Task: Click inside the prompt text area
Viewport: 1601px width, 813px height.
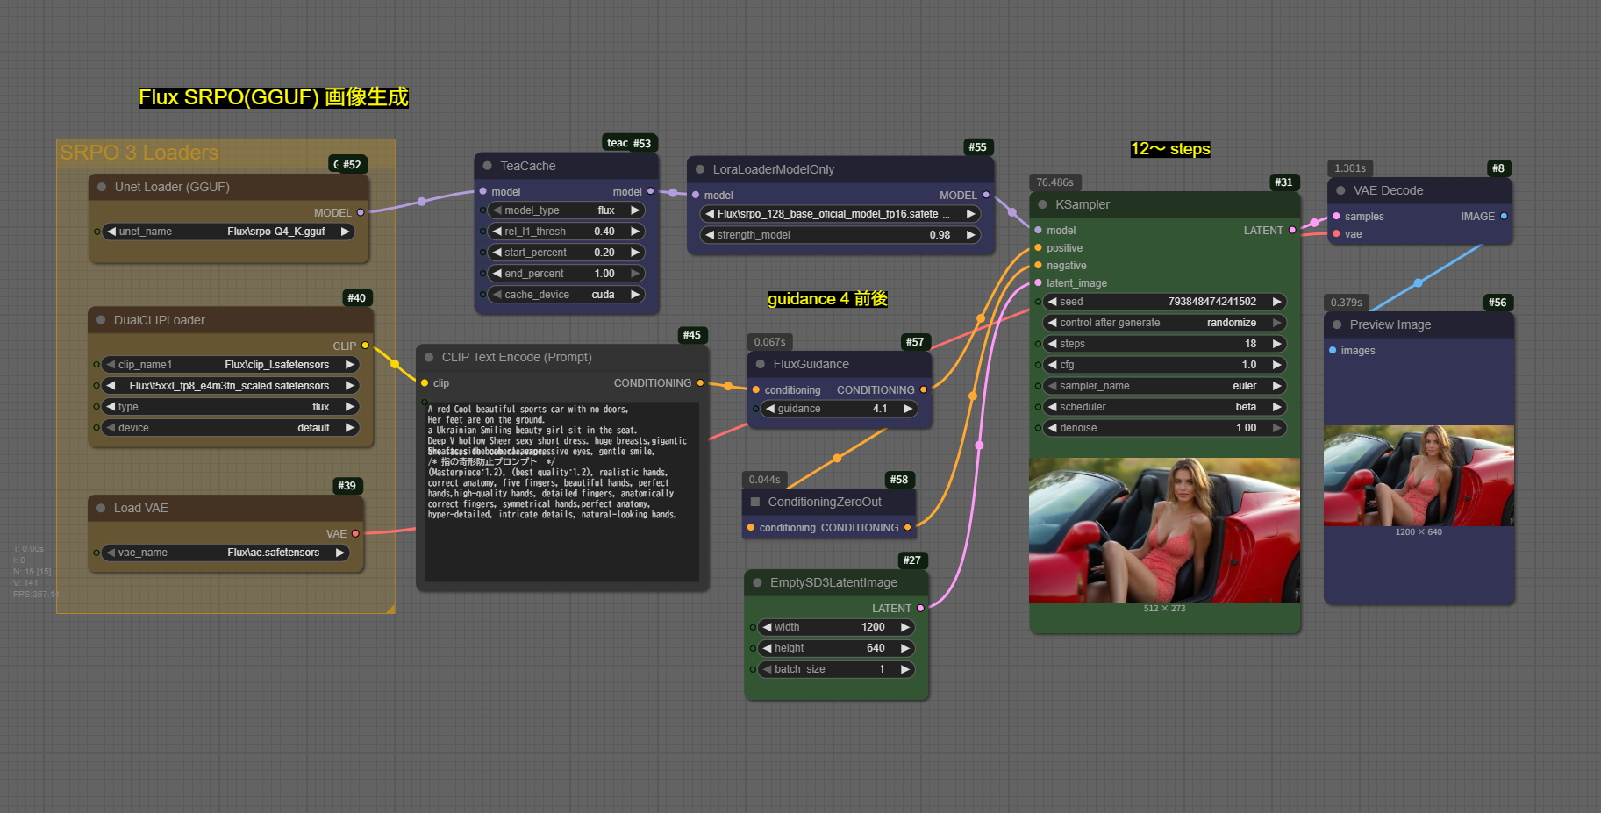Action: pyautogui.click(x=561, y=526)
